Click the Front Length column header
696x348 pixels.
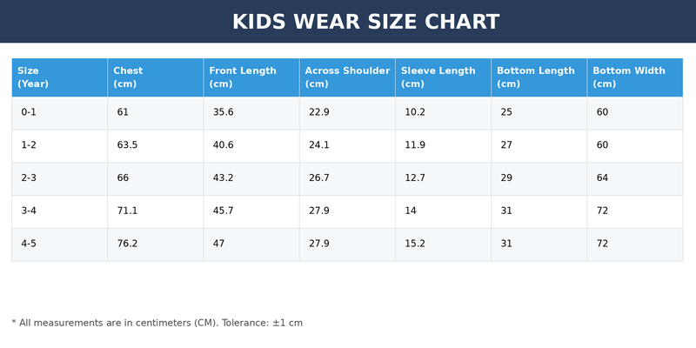point(251,77)
